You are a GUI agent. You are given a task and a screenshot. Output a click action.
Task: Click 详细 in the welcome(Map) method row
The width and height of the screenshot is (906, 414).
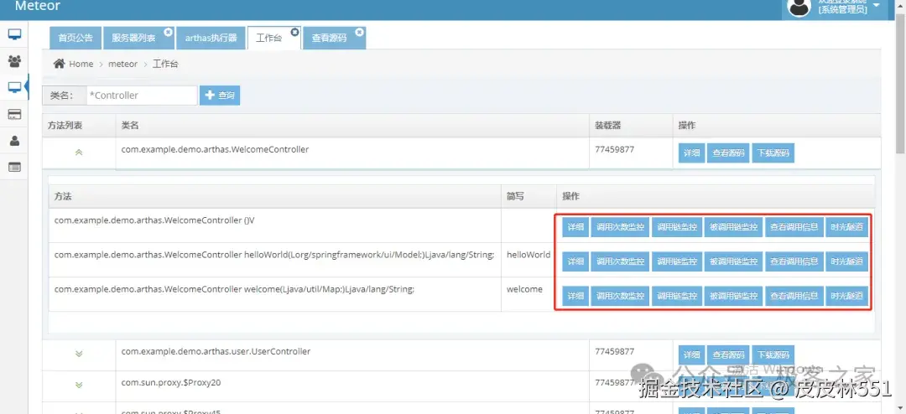(575, 296)
